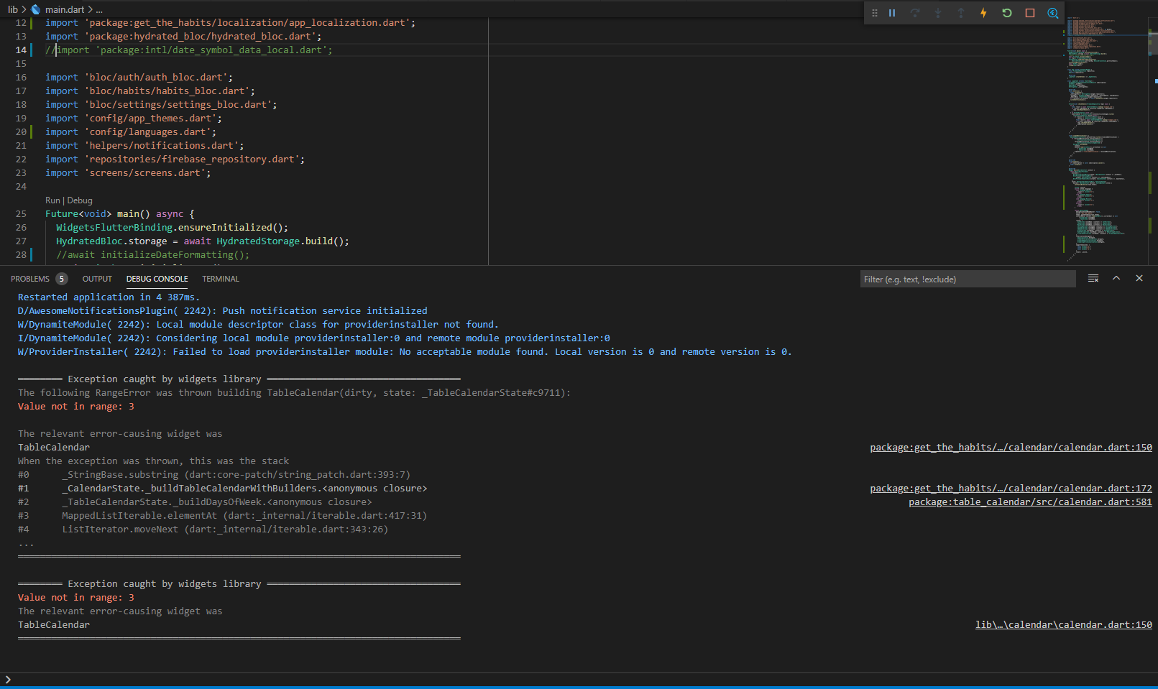The width and height of the screenshot is (1158, 689).
Task: Trigger Hot Reload with the lightning icon
Action: point(984,12)
